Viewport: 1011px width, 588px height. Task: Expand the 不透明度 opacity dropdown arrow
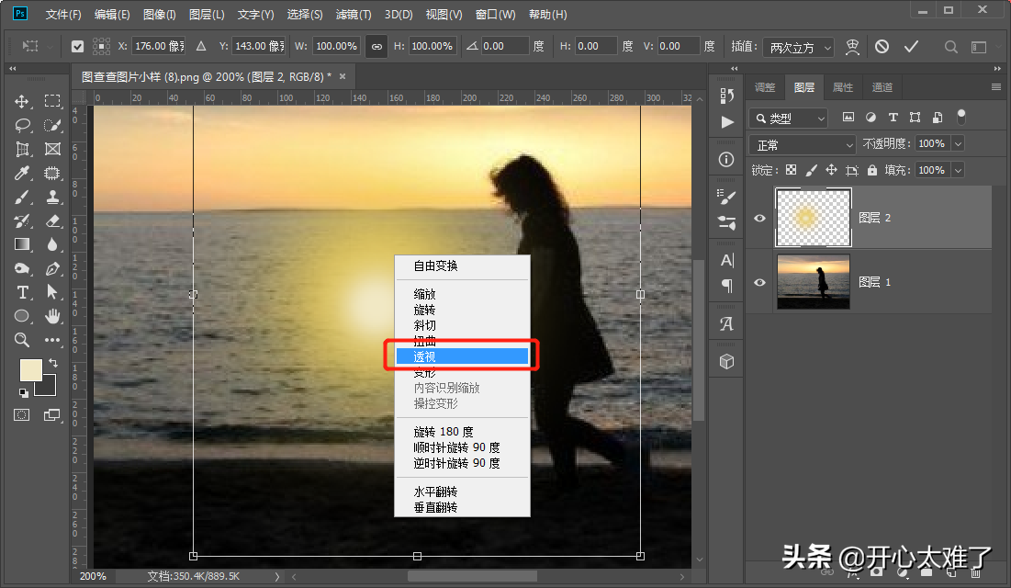(958, 144)
